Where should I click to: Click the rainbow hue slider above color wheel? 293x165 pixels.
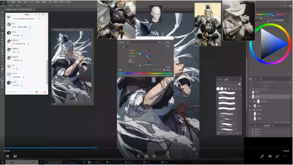tap(269, 14)
